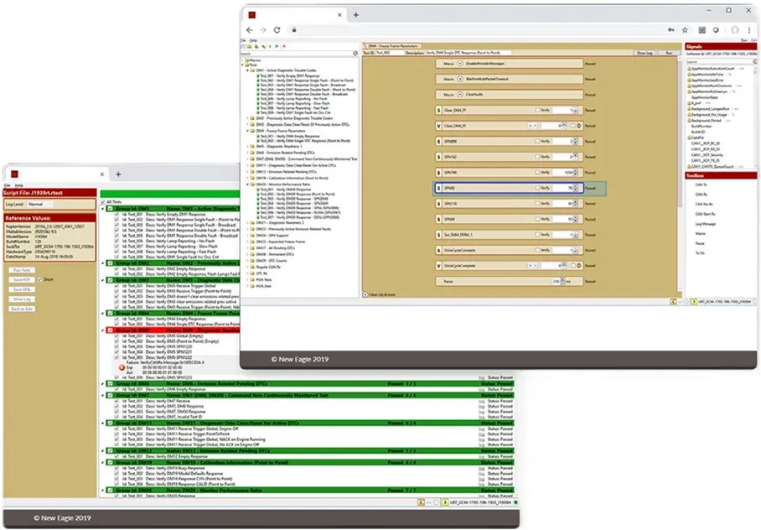Open the Help menu in top window
Viewport: 761px width, 530px height.
(x=251, y=39)
